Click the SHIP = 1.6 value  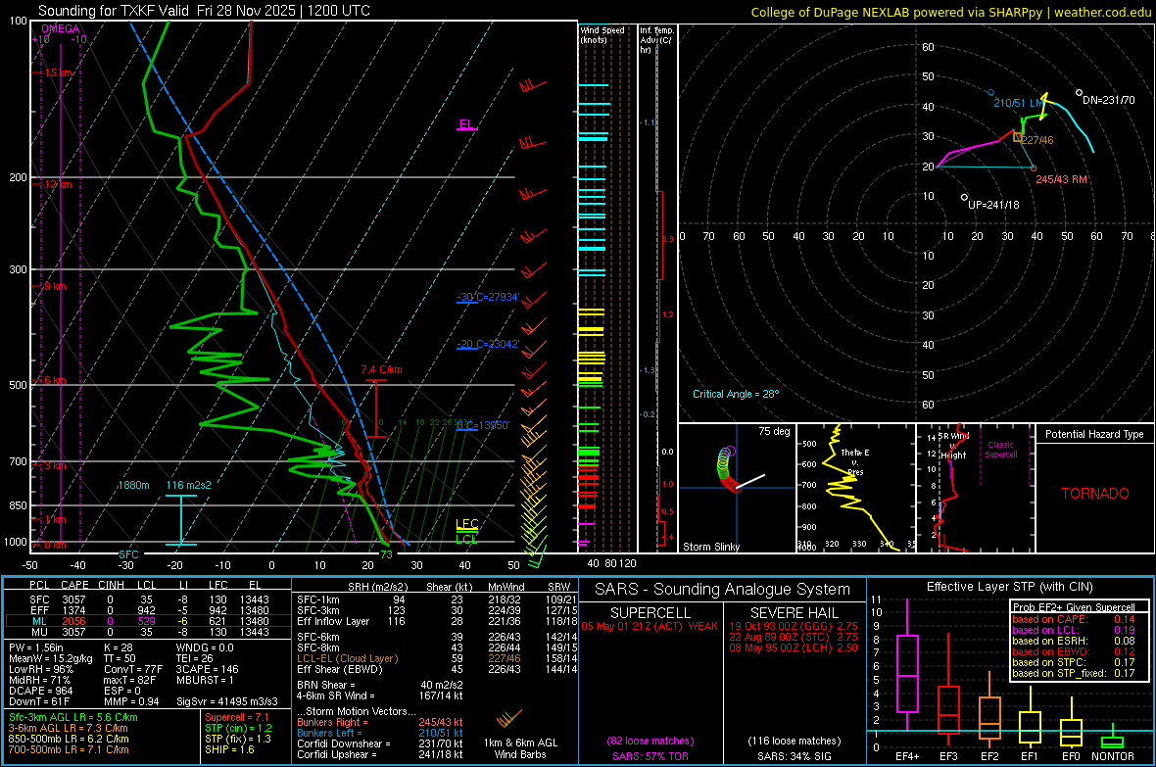229,749
